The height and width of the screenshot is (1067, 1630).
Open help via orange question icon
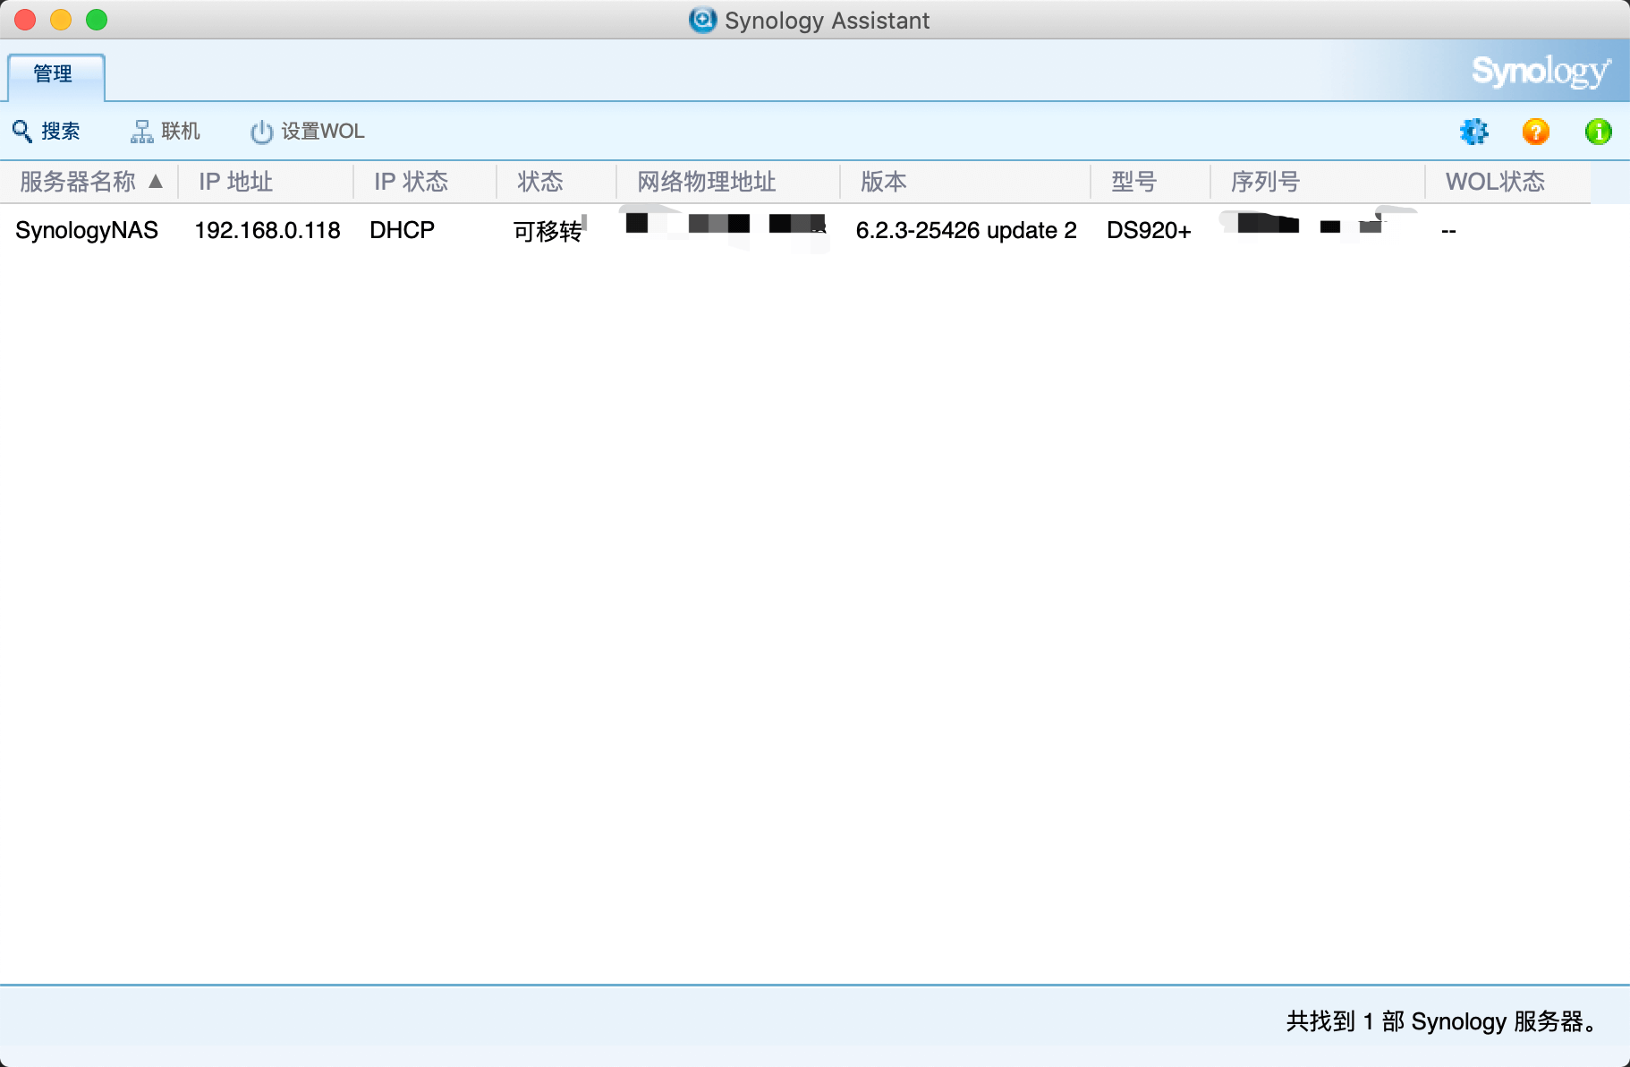tap(1536, 132)
